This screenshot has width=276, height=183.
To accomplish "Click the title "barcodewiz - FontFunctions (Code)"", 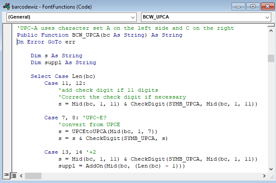I will (x=52, y=7).
